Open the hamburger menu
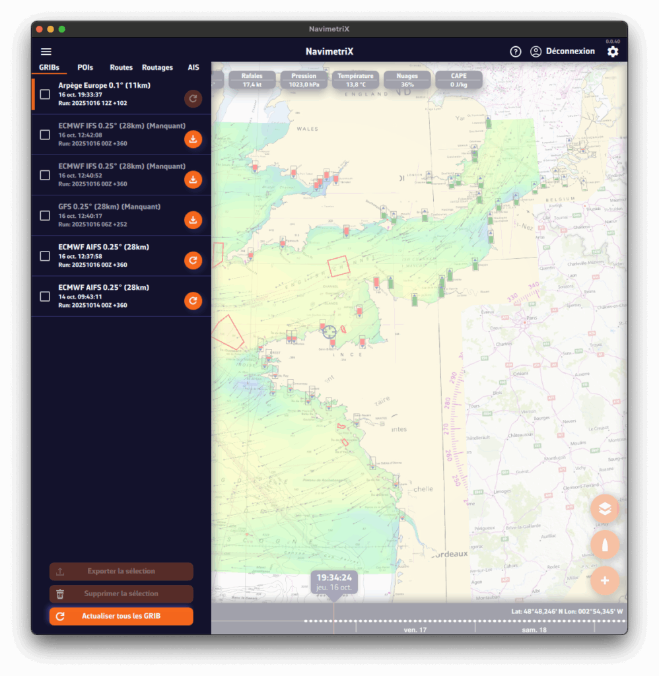 point(46,51)
